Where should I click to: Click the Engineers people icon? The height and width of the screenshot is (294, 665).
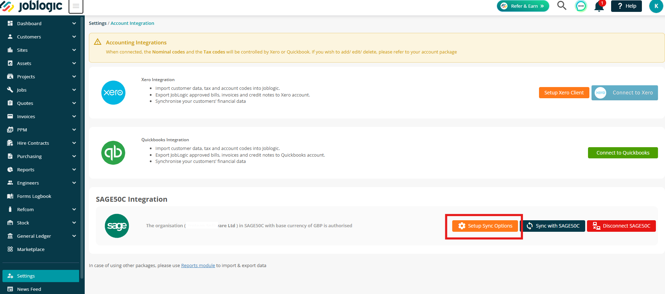[x=10, y=183]
